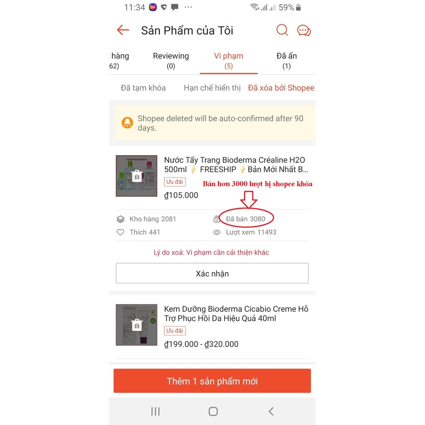Open the search magnifier icon
Image resolution: width=425 pixels, height=425 pixels.
click(x=282, y=30)
